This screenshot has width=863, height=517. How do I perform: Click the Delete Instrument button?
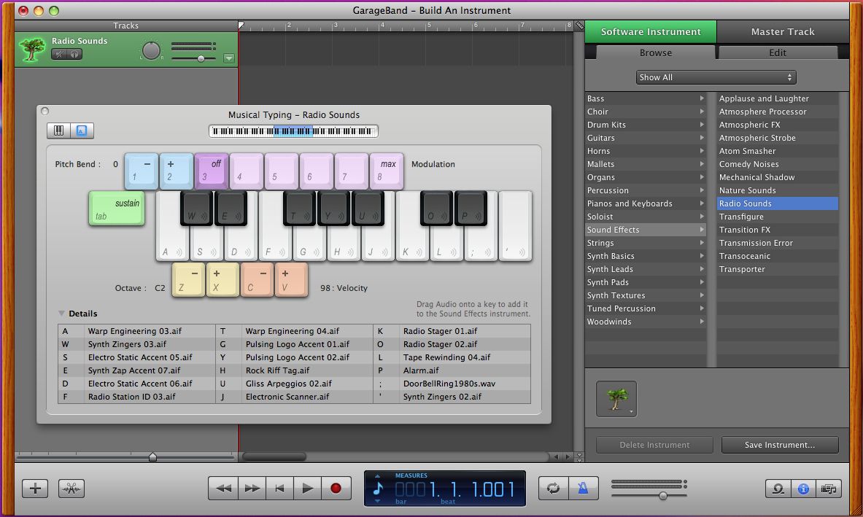[x=654, y=445]
